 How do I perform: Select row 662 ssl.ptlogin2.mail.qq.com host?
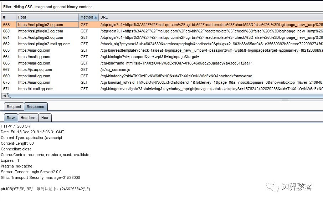(x=44, y=44)
